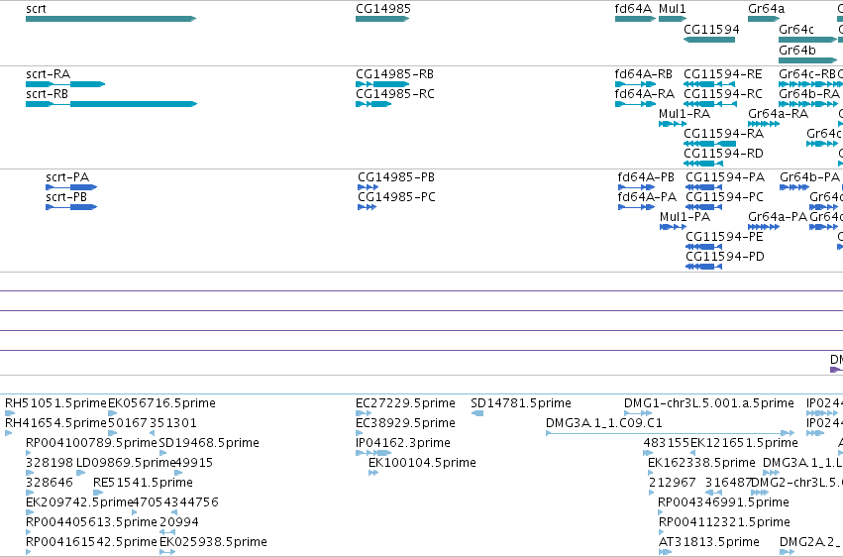Select the Gr64a gene glyph
This screenshot has height=557, width=843.
point(764,19)
